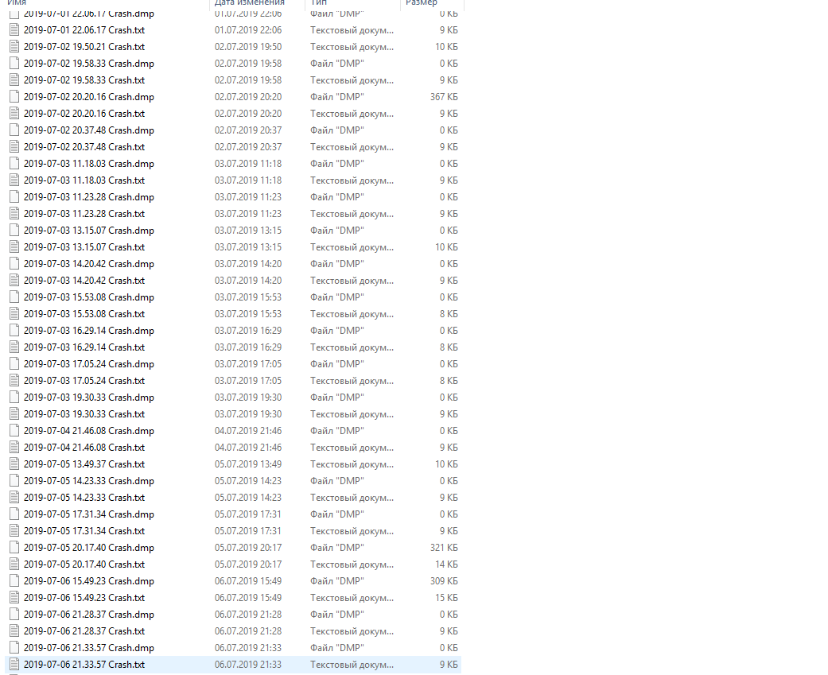Click the icon of 2019-07-02 19.50.21 Crash.txt
The image size is (828, 675).
click(14, 47)
